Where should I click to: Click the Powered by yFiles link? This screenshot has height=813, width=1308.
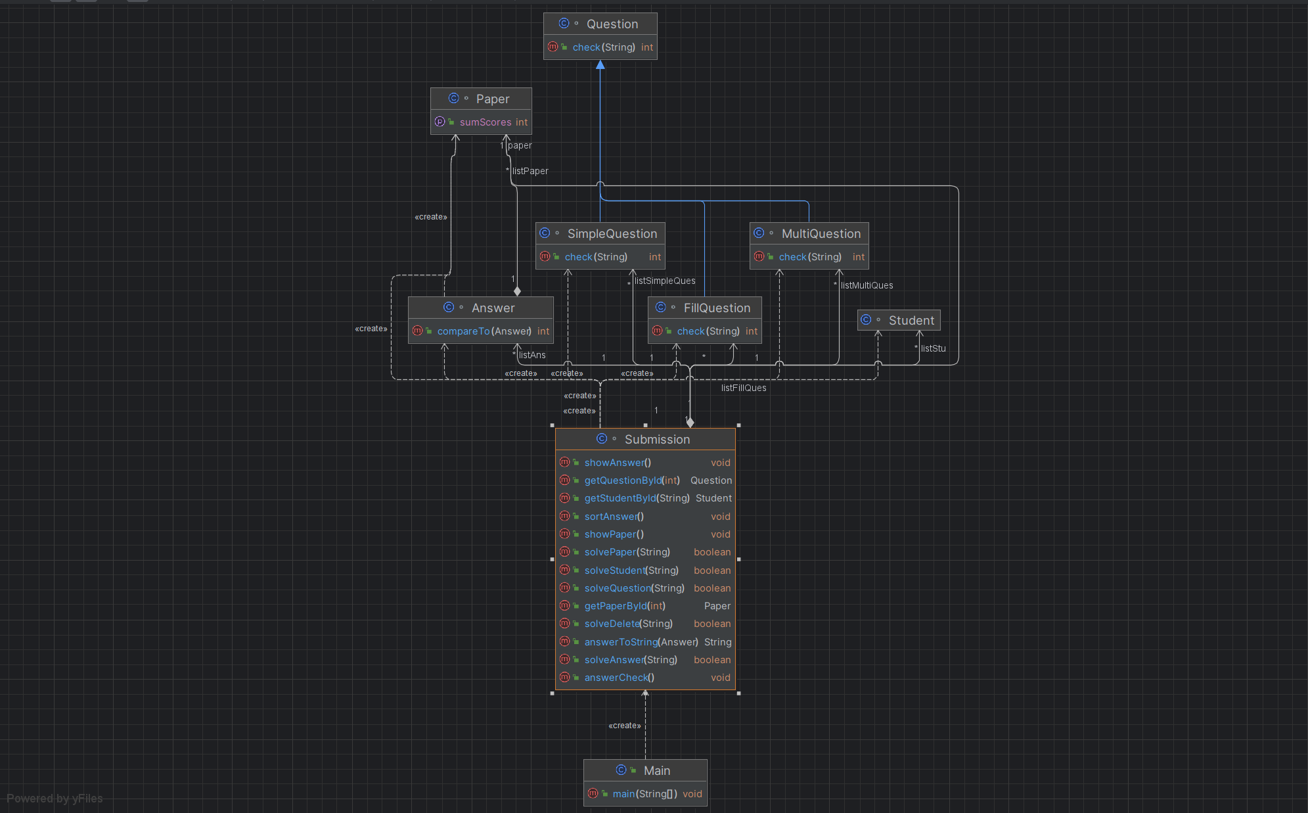pyautogui.click(x=55, y=799)
